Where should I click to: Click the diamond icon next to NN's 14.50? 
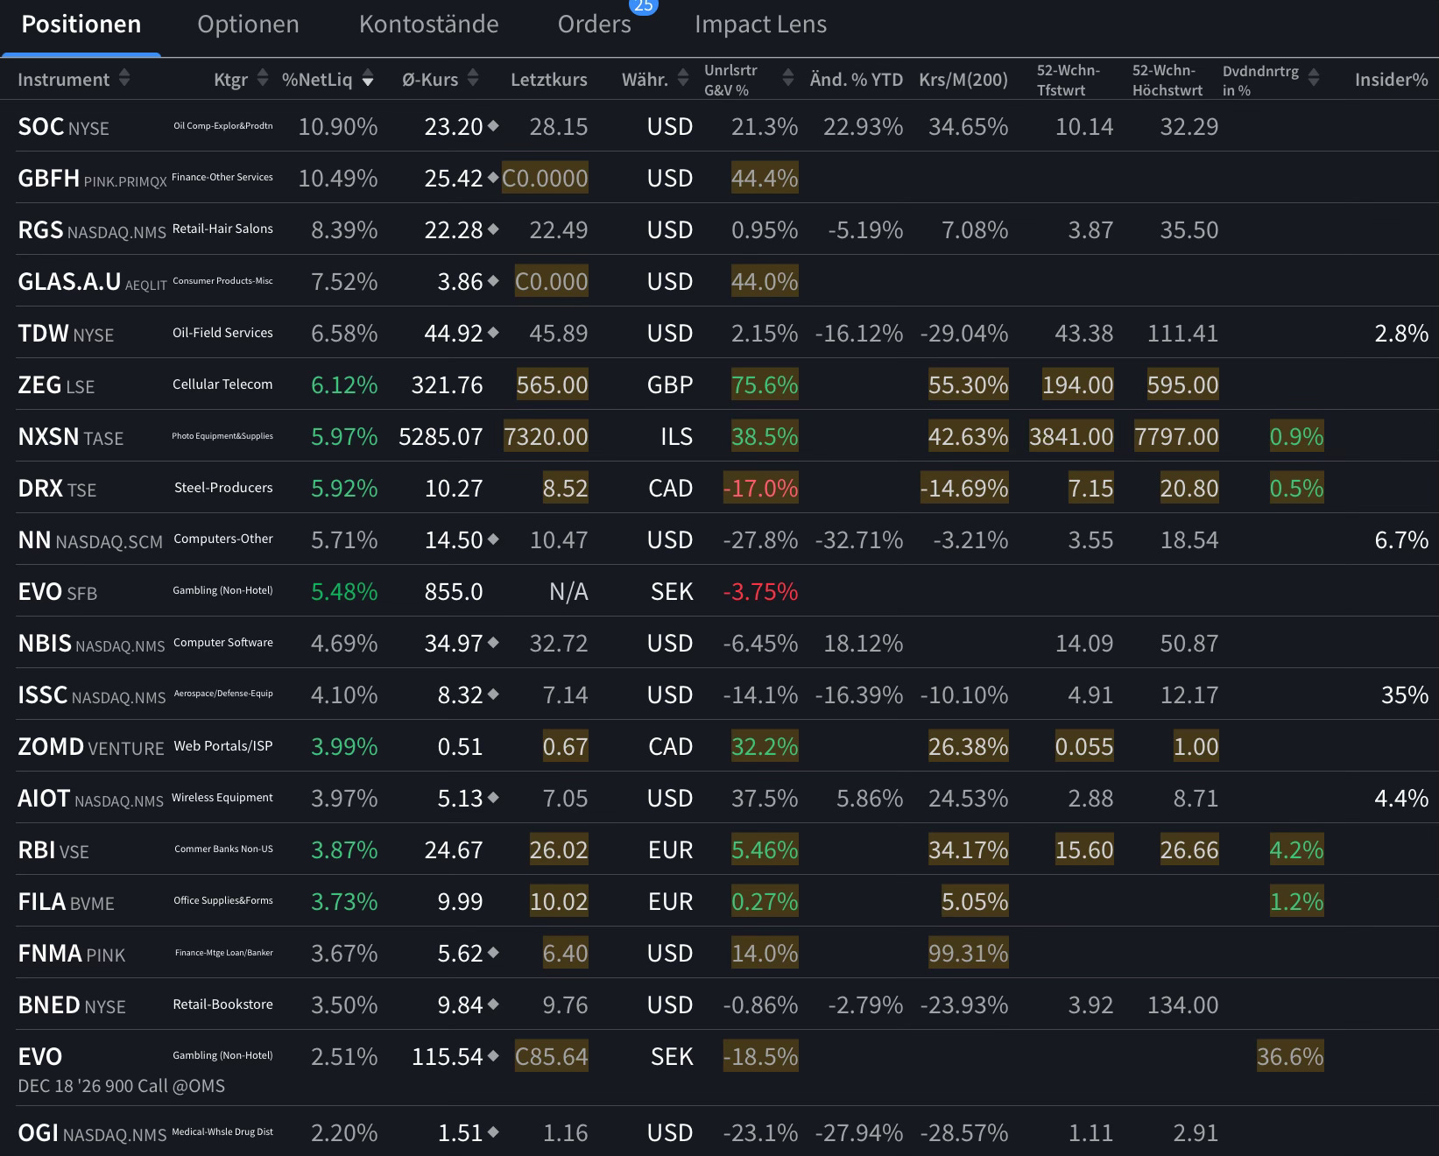point(493,539)
